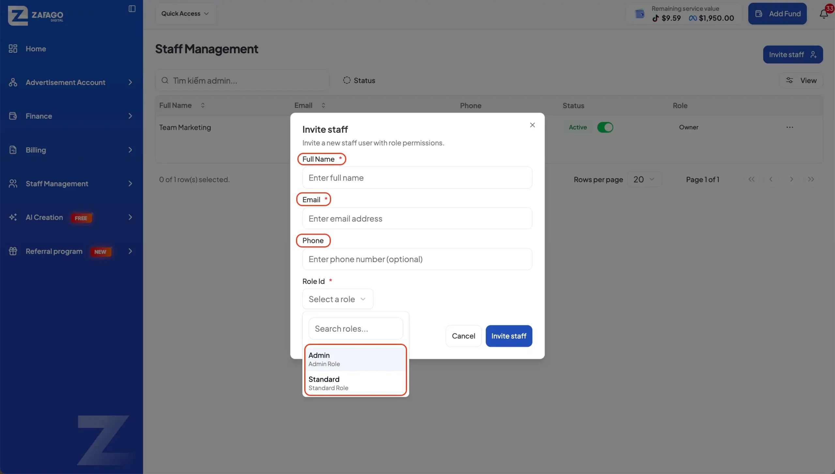Toggle the Active status switch off
Screen dimensions: 835x474
(x=605, y=127)
